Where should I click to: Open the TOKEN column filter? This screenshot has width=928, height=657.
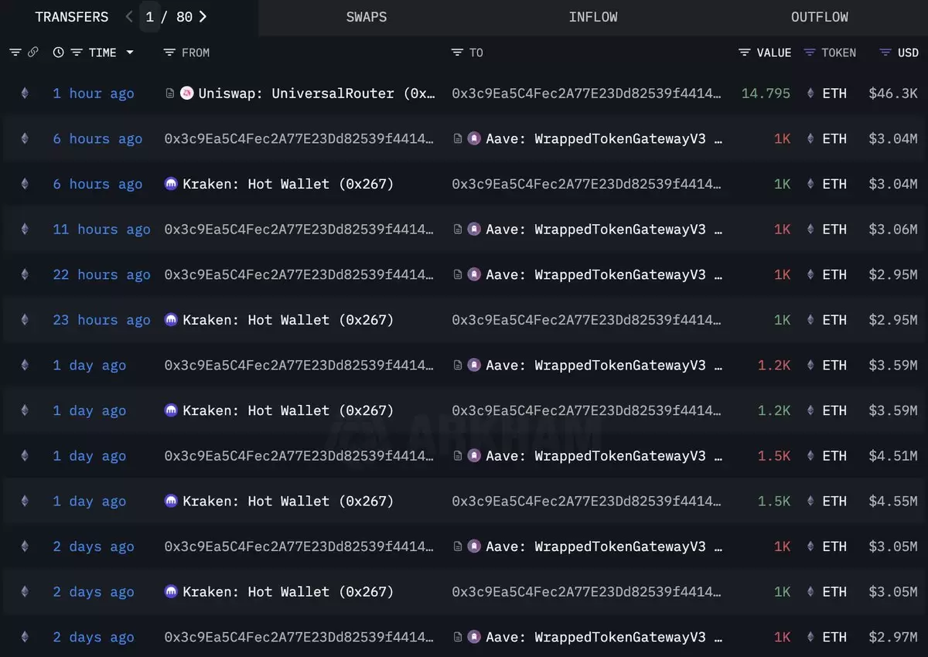coord(810,53)
